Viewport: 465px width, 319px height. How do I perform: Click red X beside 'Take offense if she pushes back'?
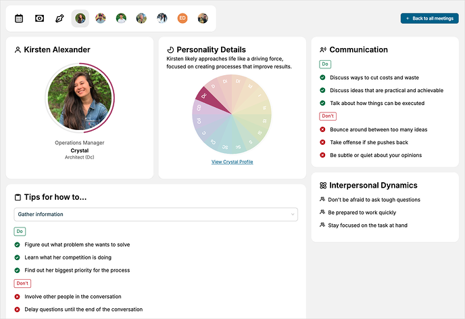pyautogui.click(x=323, y=142)
